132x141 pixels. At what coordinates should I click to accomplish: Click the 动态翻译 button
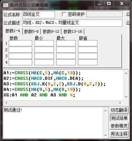[119, 110]
